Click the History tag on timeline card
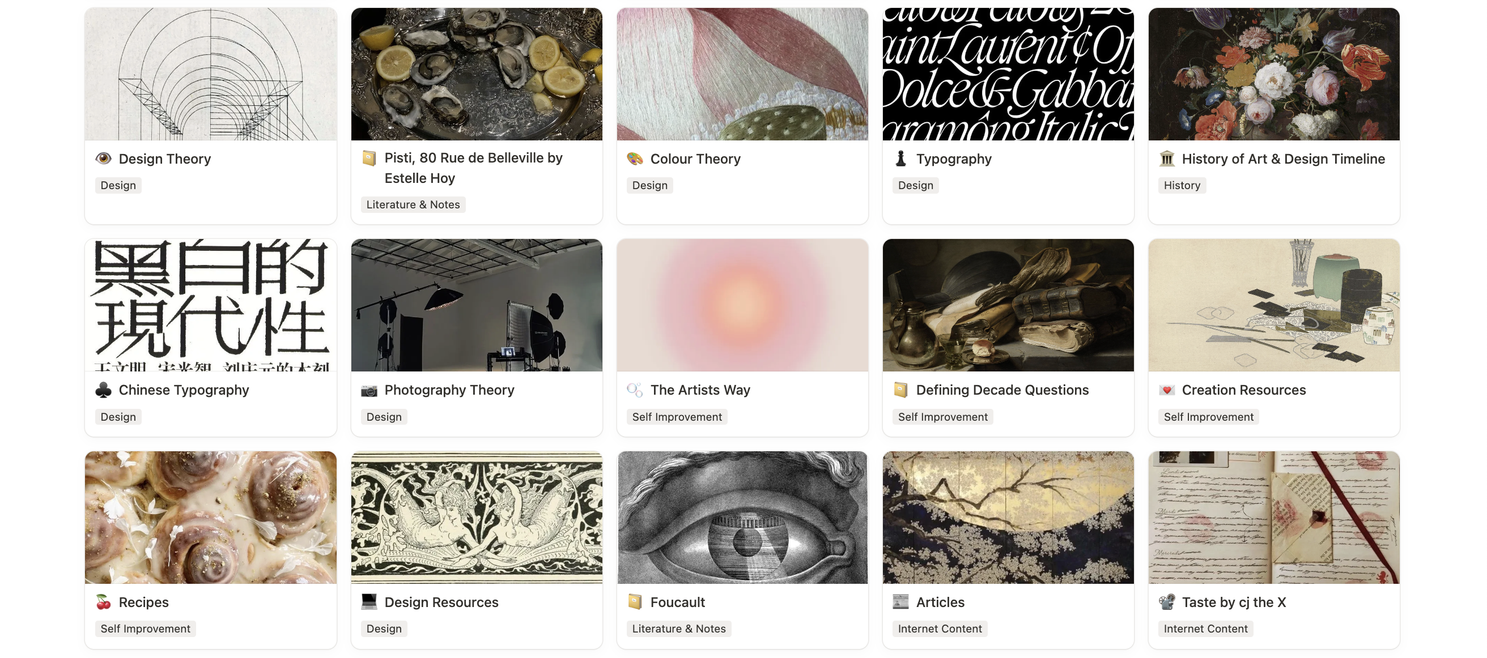1487x658 pixels. point(1182,185)
